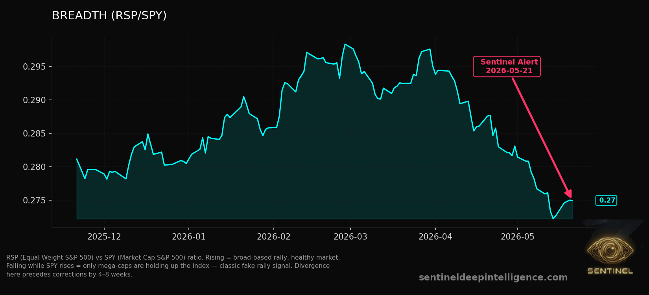The width and height of the screenshot is (649, 295).
Task: Click the red alert arrowhead
Action: (x=568, y=193)
